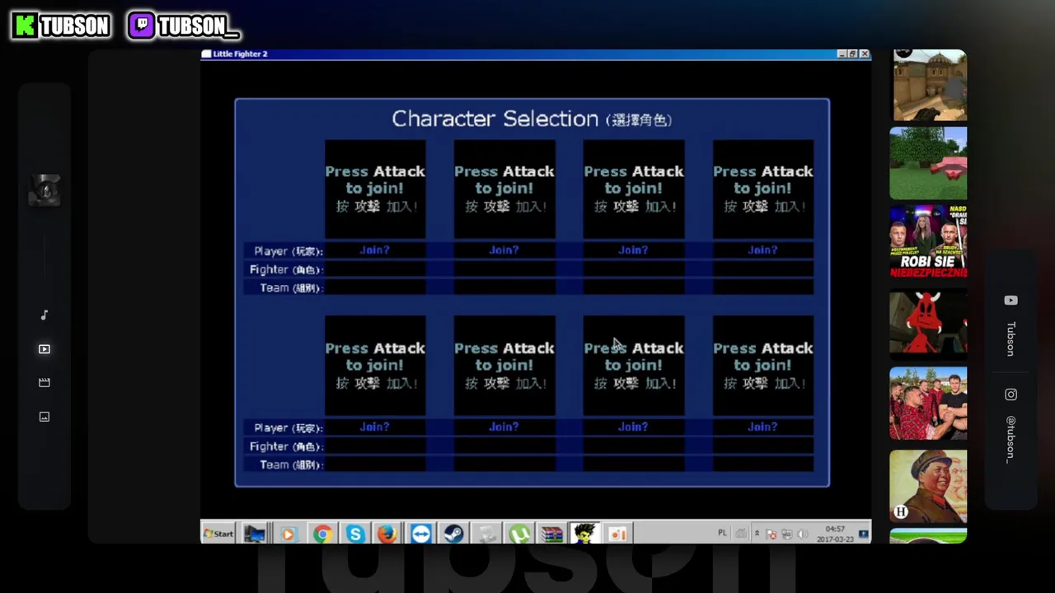This screenshot has height=593, width=1055.
Task: Click the computer monitor icon in taskbar
Action: point(255,534)
